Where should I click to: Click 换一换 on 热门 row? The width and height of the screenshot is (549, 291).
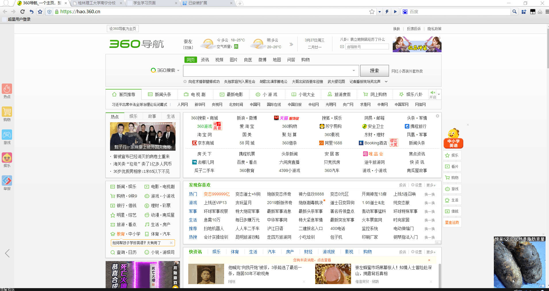coord(429,194)
